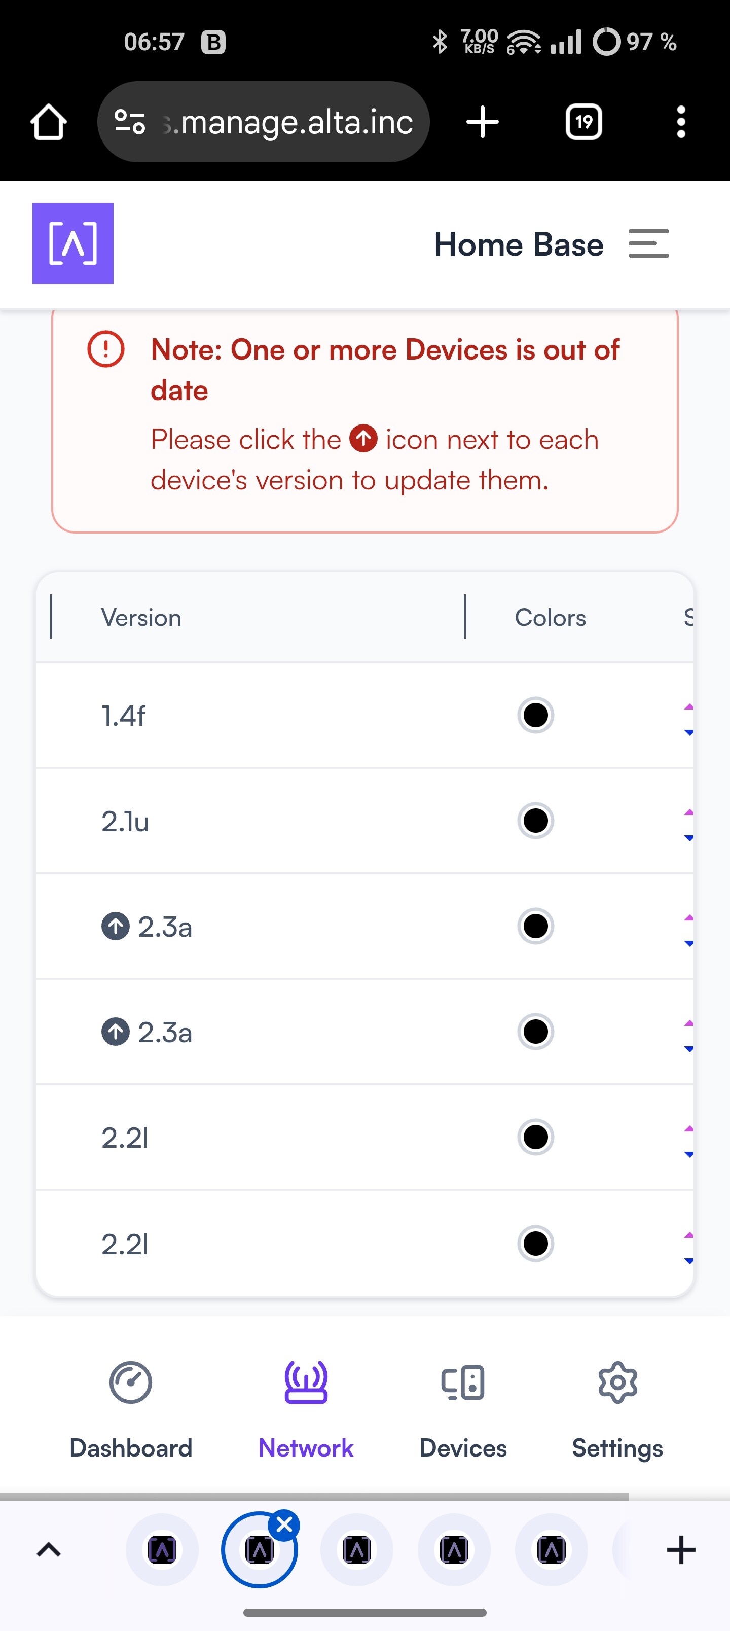Image resolution: width=730 pixels, height=1631 pixels.
Task: Add a new tab with the bottom plus icon
Action: pyautogui.click(x=681, y=1550)
